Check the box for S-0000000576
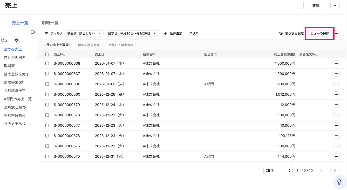Screen dimensions: 347x190 point(47,136)
